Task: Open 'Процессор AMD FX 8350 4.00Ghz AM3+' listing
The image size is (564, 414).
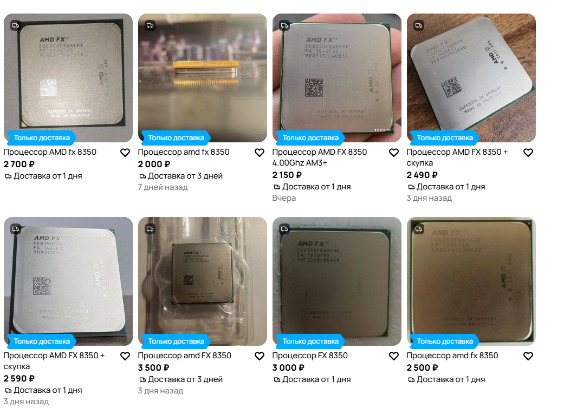Action: (320, 157)
